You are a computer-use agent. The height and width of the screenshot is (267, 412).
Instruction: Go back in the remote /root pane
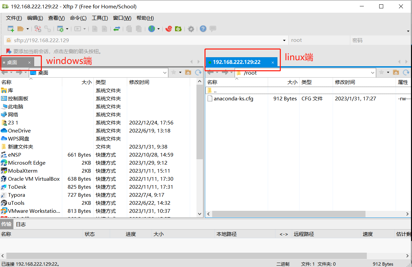click(211, 72)
